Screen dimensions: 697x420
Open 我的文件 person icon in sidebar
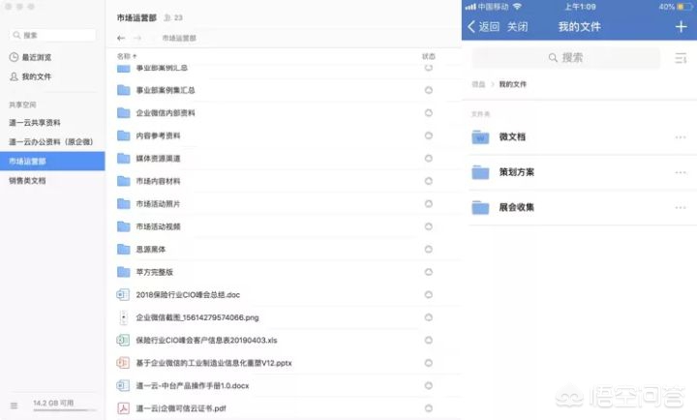pos(14,76)
